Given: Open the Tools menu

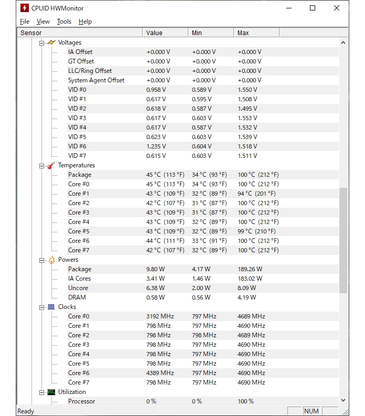Looking at the screenshot, I should coord(64,22).
